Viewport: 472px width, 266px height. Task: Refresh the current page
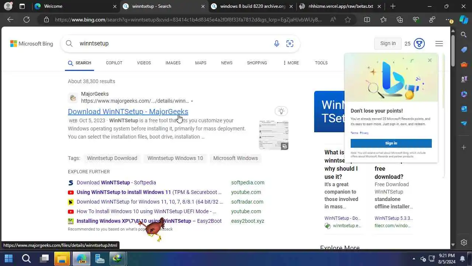pos(27,20)
